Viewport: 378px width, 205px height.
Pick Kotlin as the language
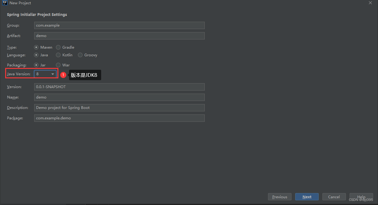pyautogui.click(x=58, y=55)
